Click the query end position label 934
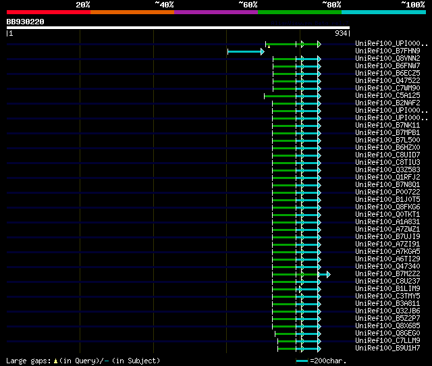 tap(341, 33)
